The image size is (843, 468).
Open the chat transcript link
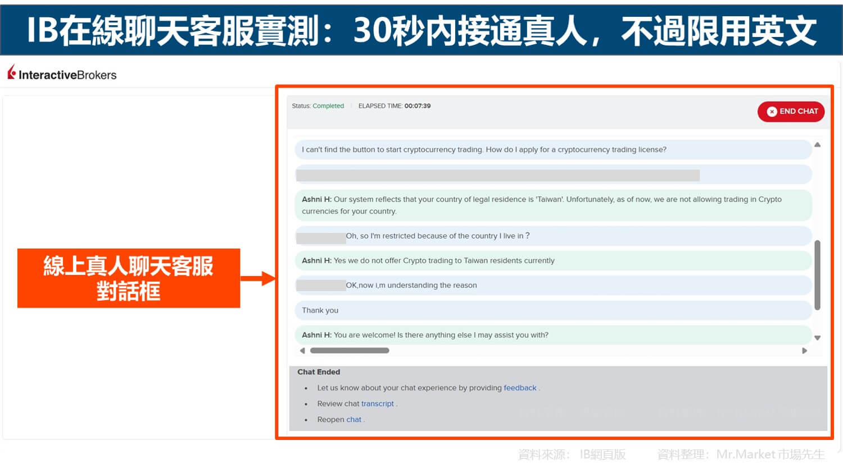tap(377, 403)
